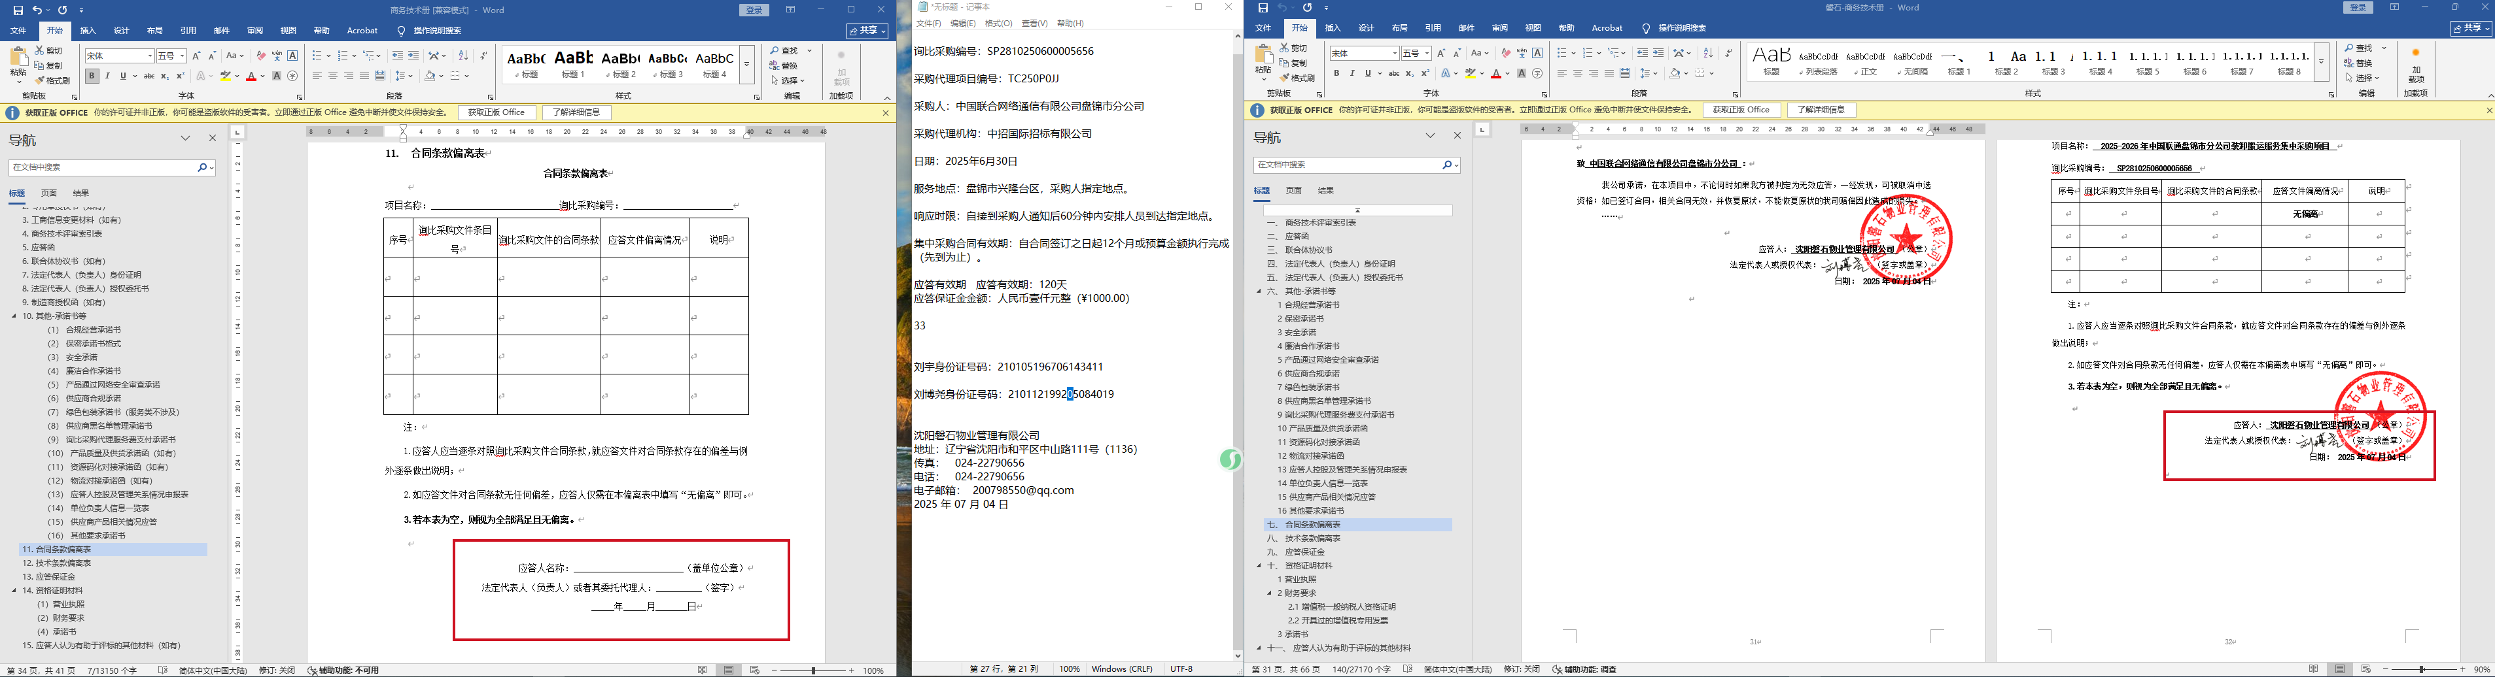Click the numbered list icon in 商务技术册 window
The width and height of the screenshot is (2495, 677).
coord(343,56)
